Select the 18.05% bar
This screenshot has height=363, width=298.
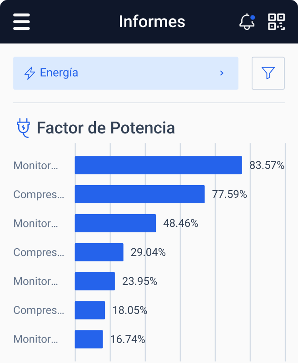90,310
